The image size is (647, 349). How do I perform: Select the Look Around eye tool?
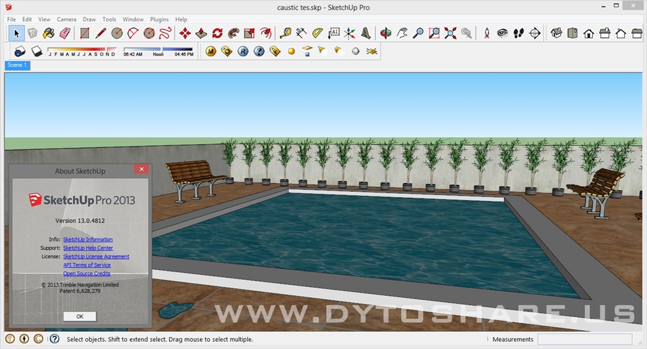click(502, 34)
